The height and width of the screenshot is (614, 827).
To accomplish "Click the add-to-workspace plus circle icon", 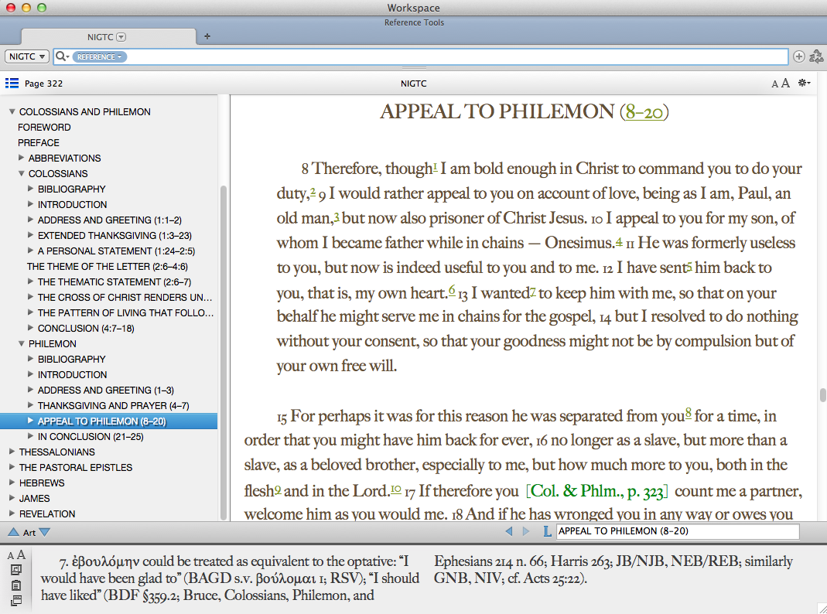I will pos(799,56).
